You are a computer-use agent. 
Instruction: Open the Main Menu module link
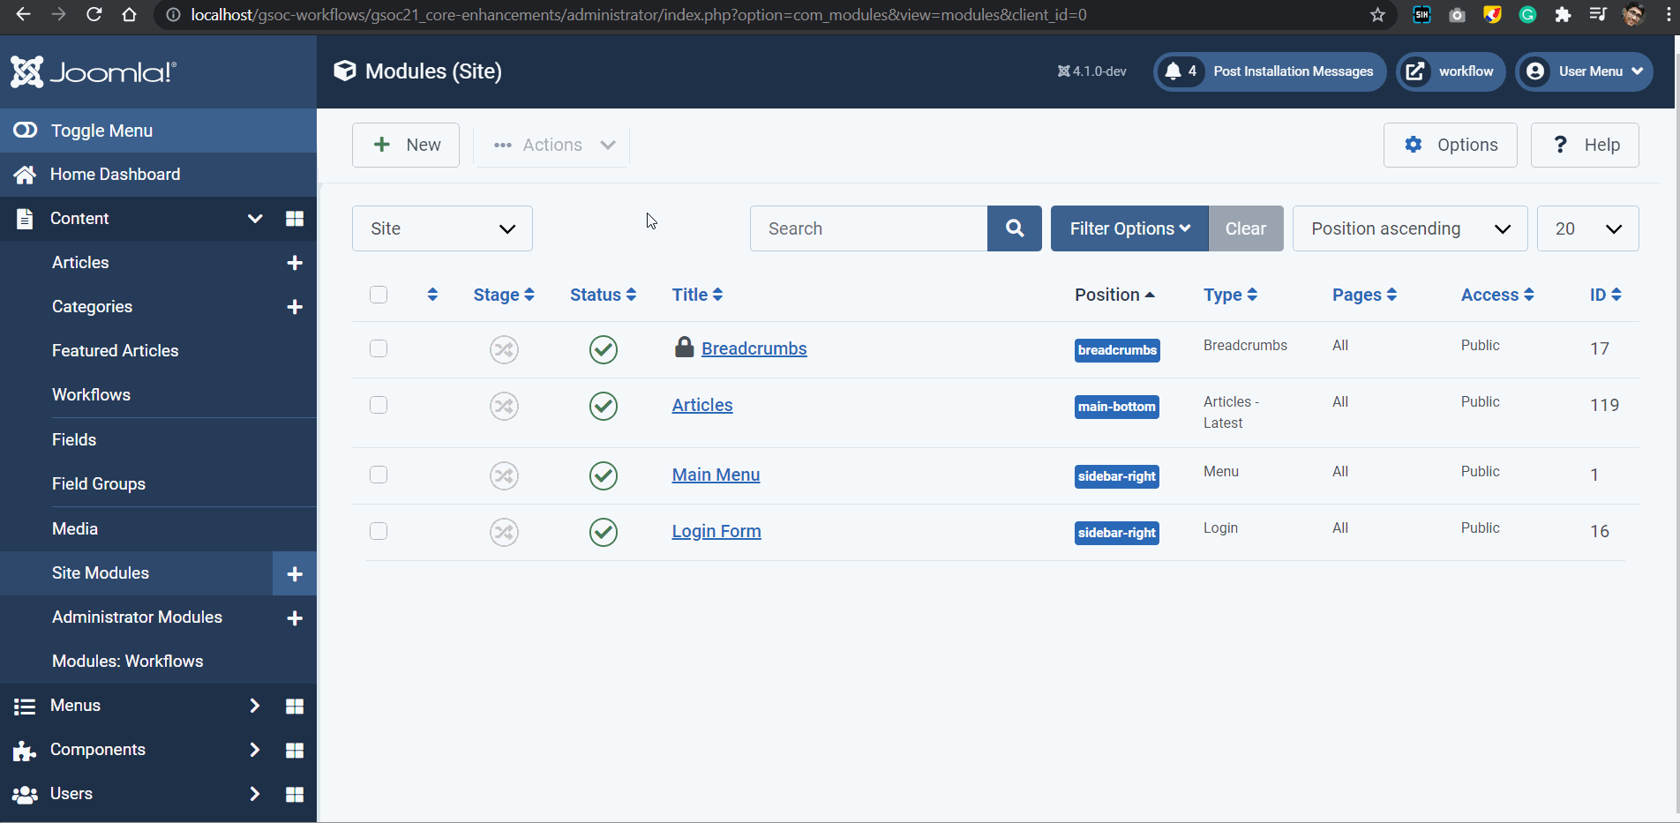716,475
